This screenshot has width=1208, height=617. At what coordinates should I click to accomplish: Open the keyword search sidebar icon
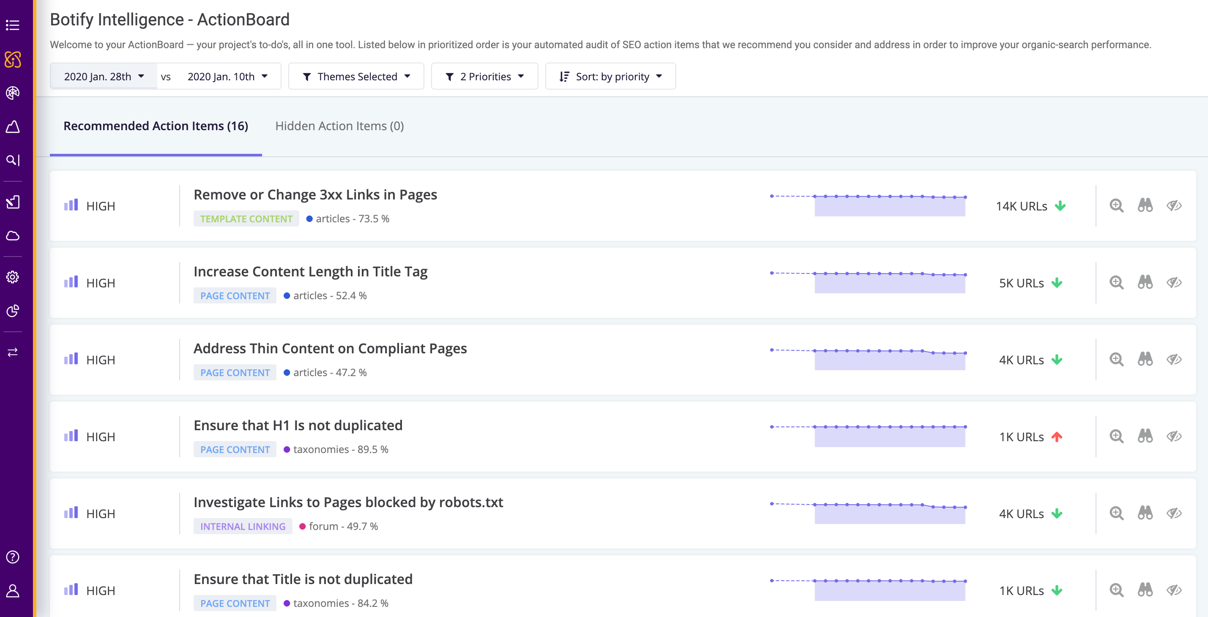tap(13, 160)
